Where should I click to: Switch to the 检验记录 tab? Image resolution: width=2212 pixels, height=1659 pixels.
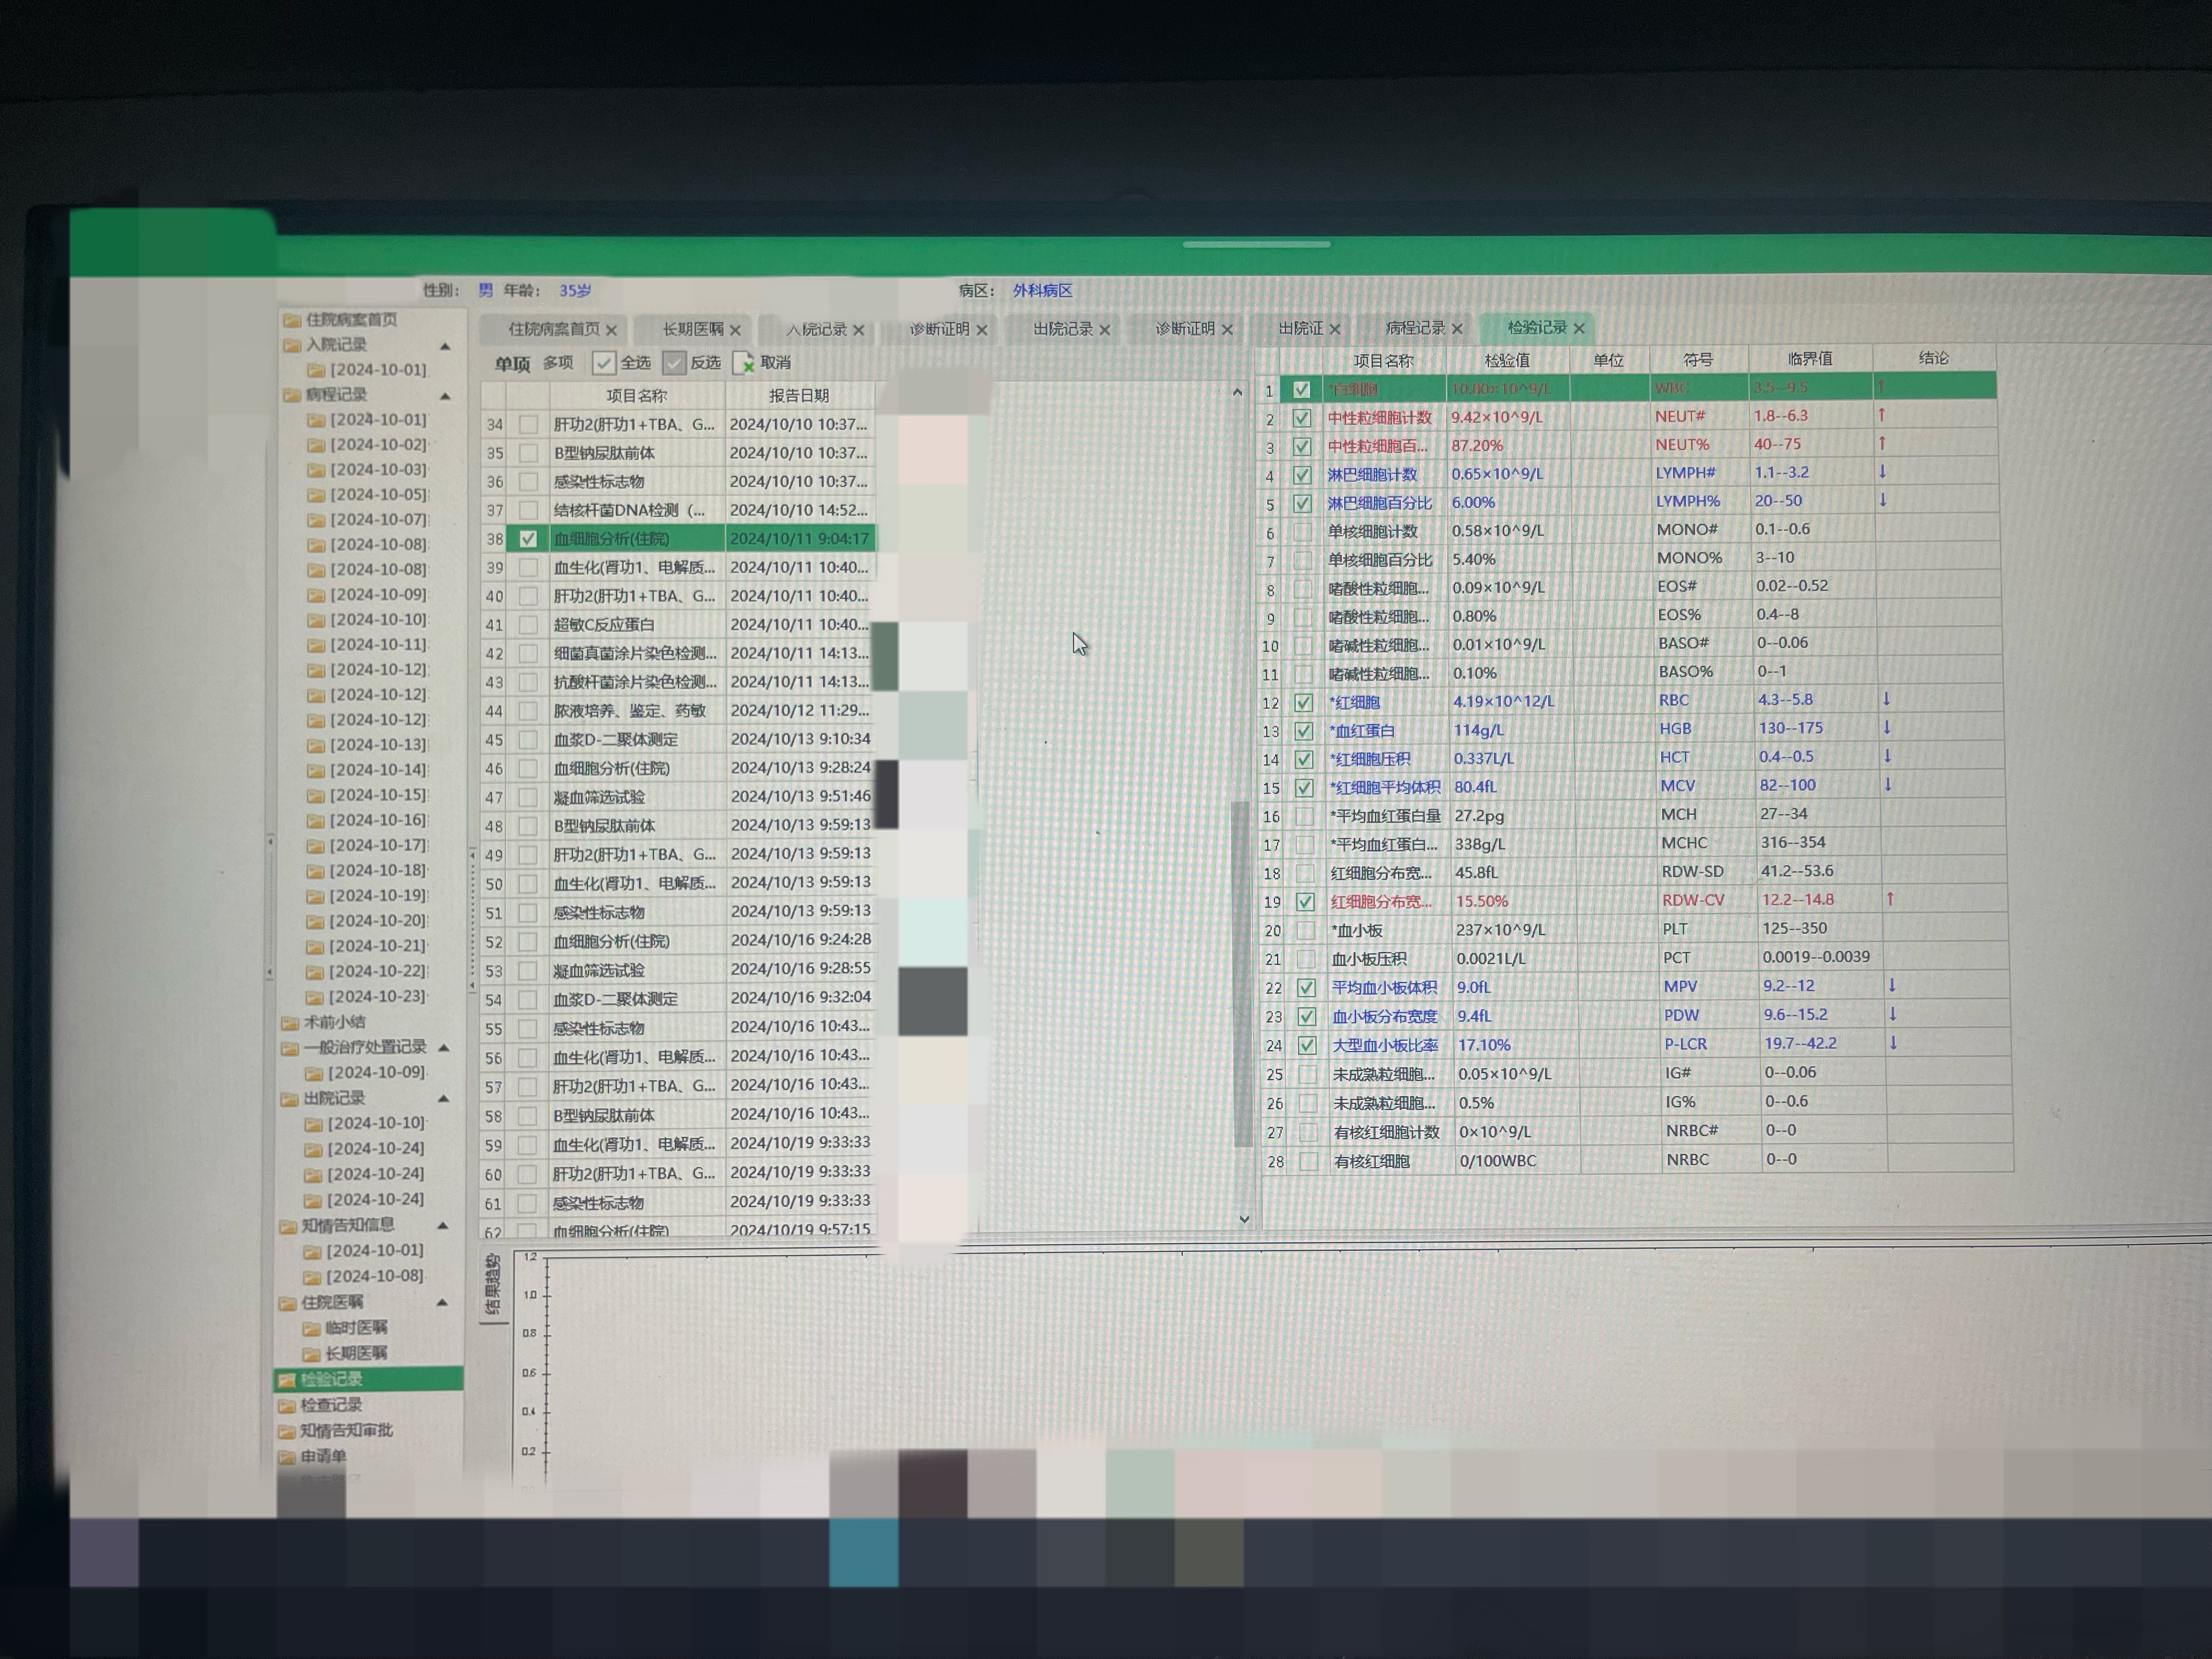point(1537,327)
